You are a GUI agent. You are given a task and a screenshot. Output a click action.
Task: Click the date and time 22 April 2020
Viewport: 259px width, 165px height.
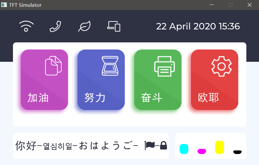(x=198, y=26)
